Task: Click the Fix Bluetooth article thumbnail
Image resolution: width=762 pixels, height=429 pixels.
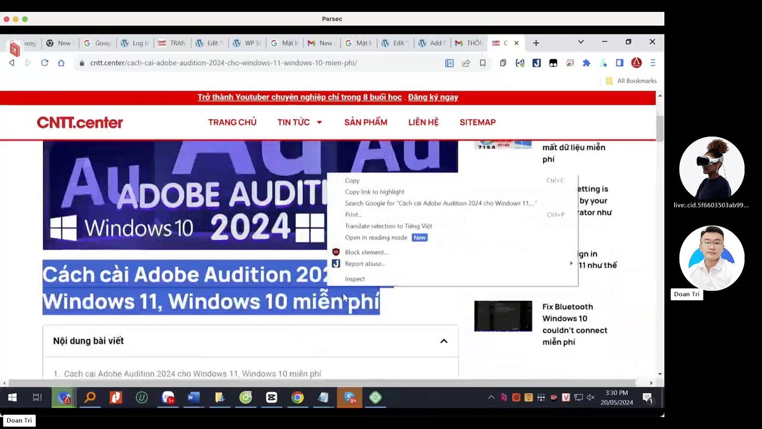Action: coord(503,316)
